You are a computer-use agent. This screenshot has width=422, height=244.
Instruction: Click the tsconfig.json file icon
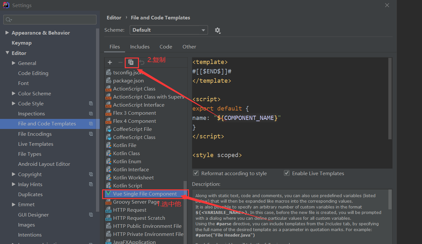[x=109, y=73]
